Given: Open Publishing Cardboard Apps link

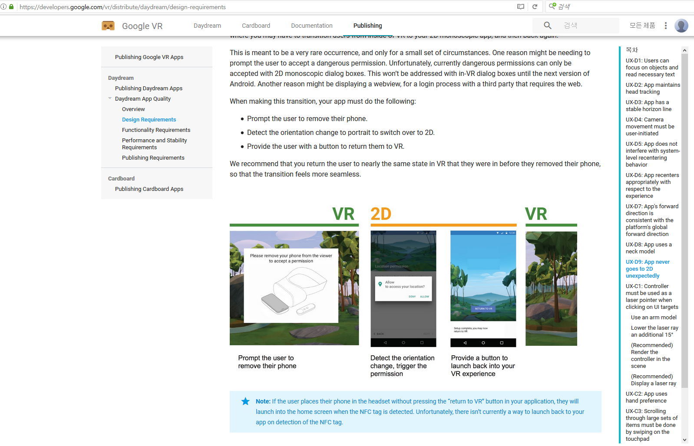Looking at the screenshot, I should (x=149, y=189).
